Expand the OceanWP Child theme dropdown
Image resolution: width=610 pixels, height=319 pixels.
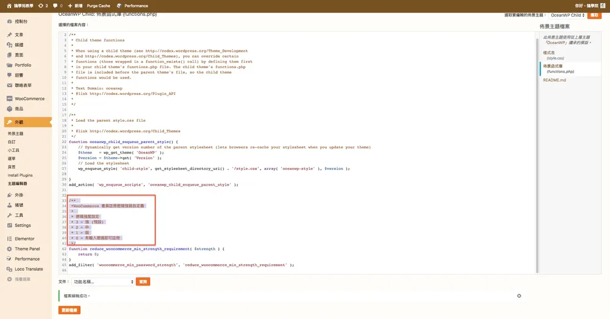[567, 15]
